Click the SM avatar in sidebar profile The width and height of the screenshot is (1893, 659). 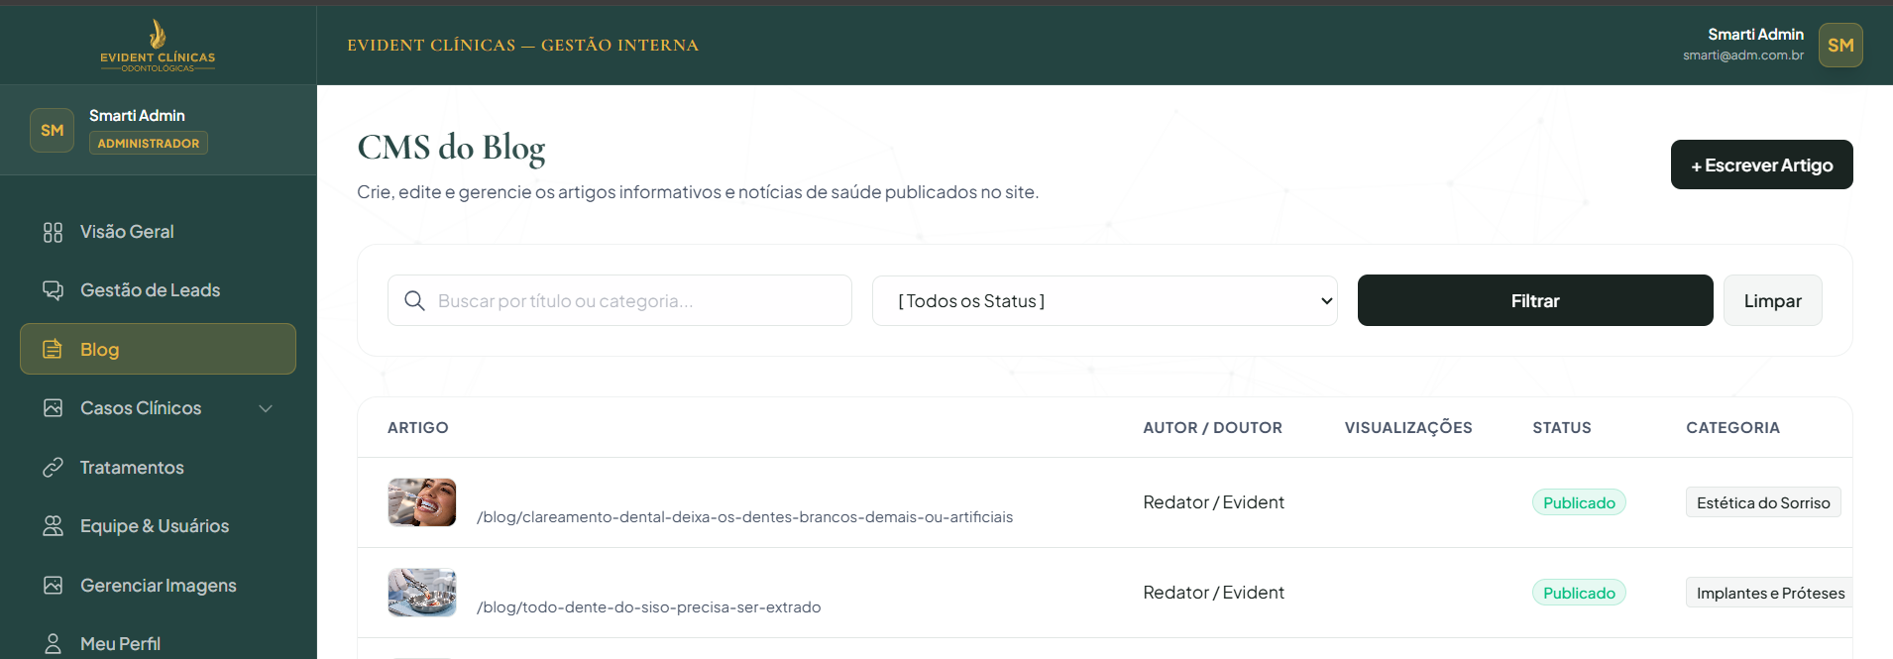click(52, 130)
